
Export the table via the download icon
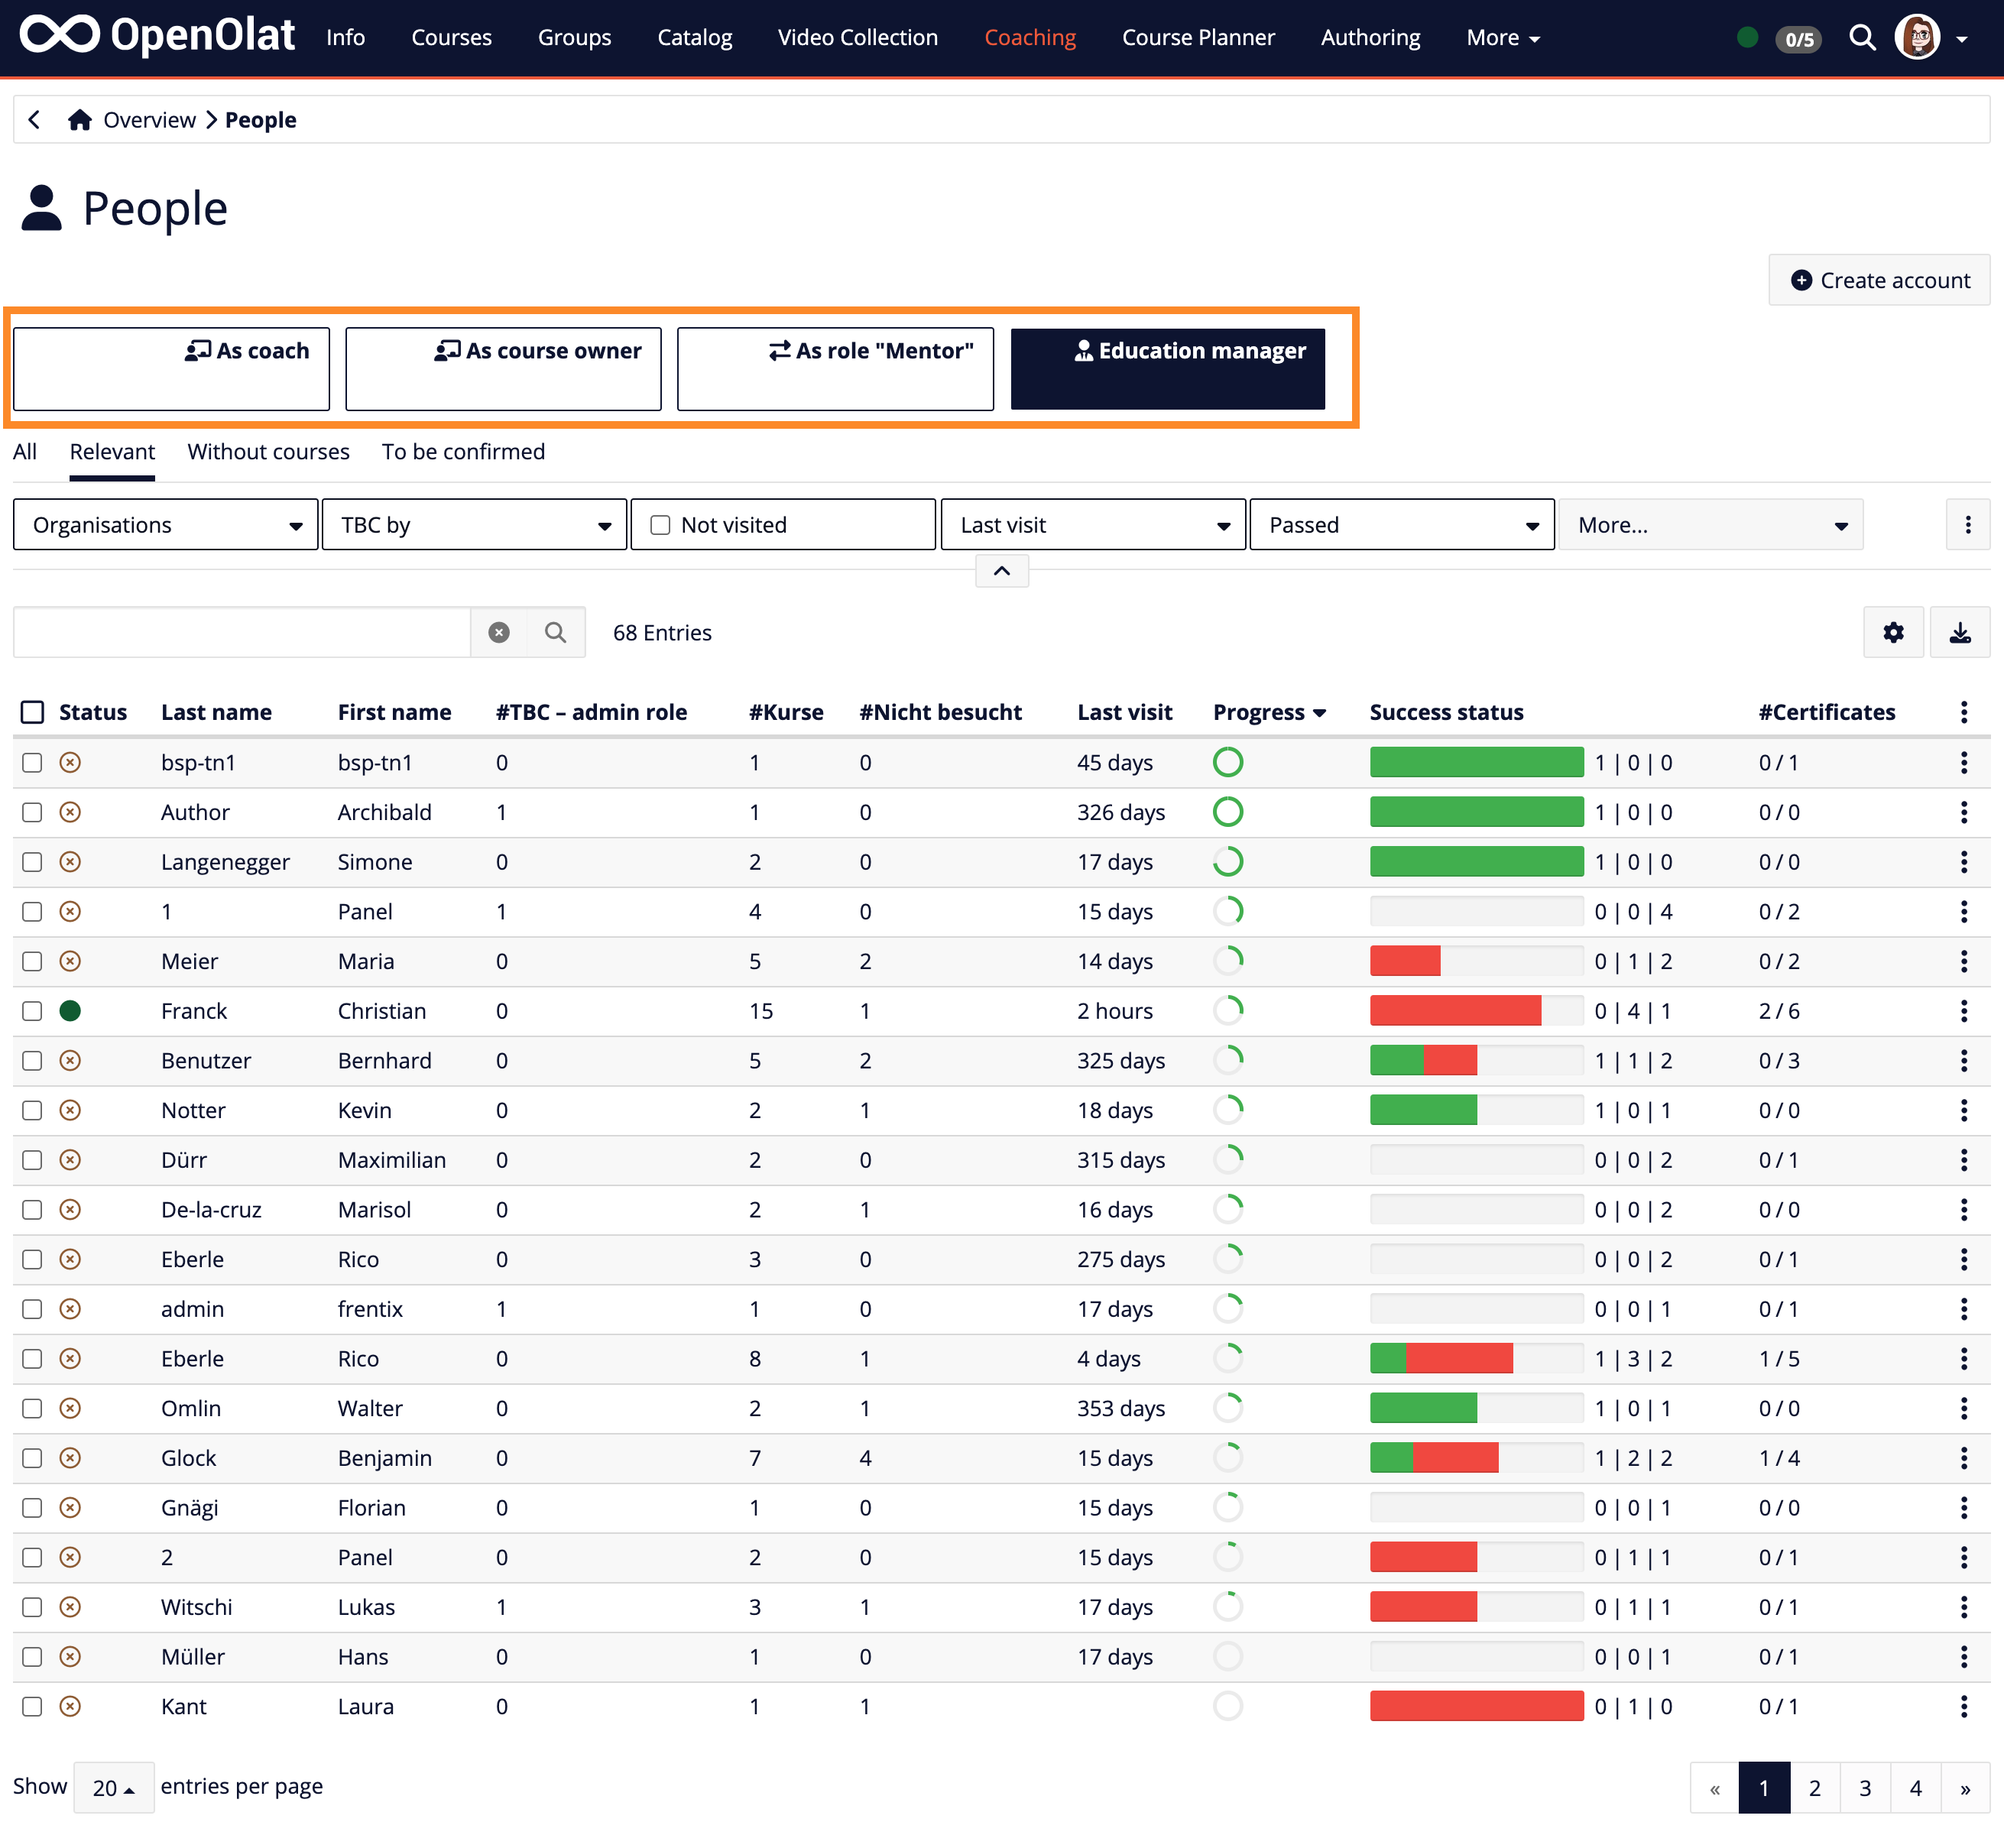click(x=1959, y=632)
